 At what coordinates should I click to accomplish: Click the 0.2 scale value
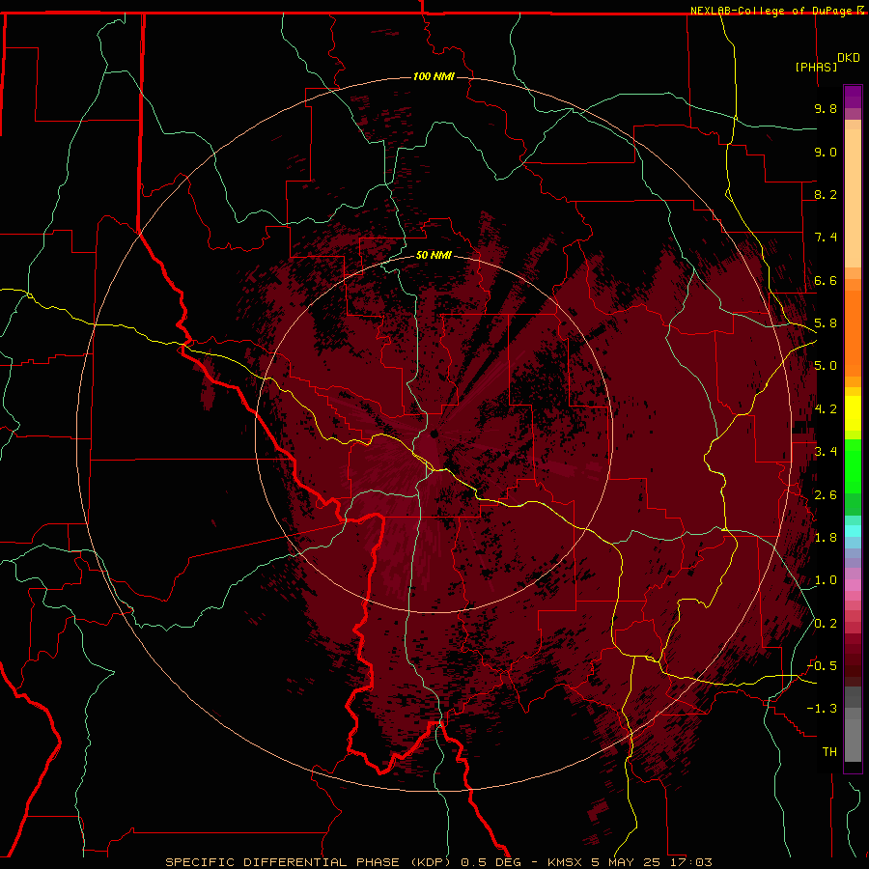826,624
